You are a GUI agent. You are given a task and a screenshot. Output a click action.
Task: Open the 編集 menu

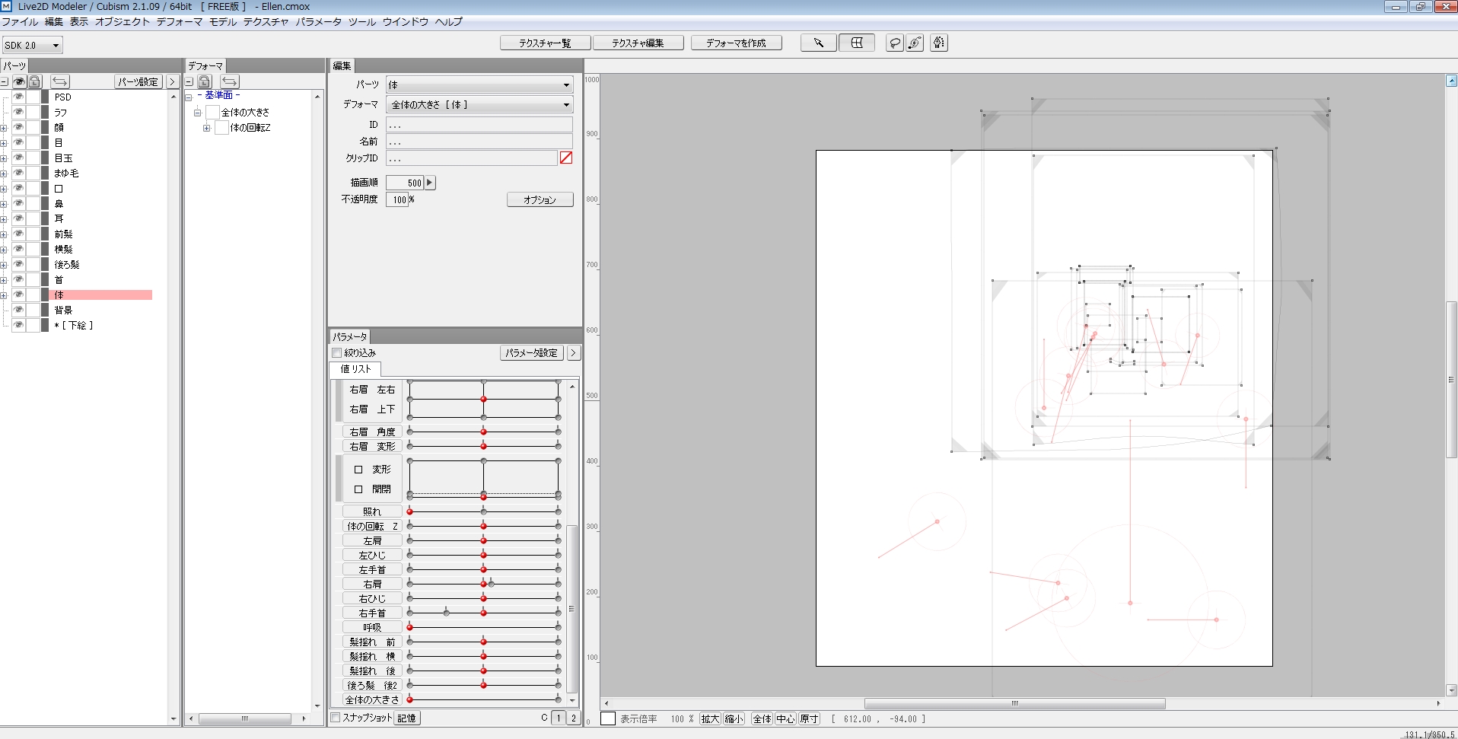click(54, 22)
